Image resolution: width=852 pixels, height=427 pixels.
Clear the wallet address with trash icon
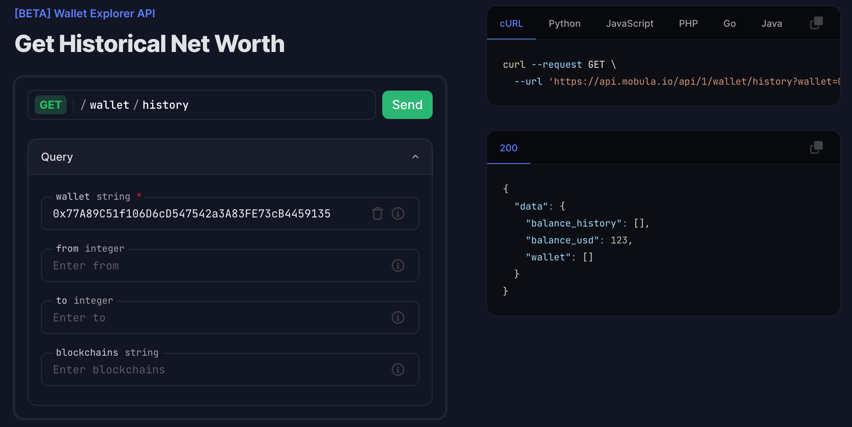coord(377,213)
